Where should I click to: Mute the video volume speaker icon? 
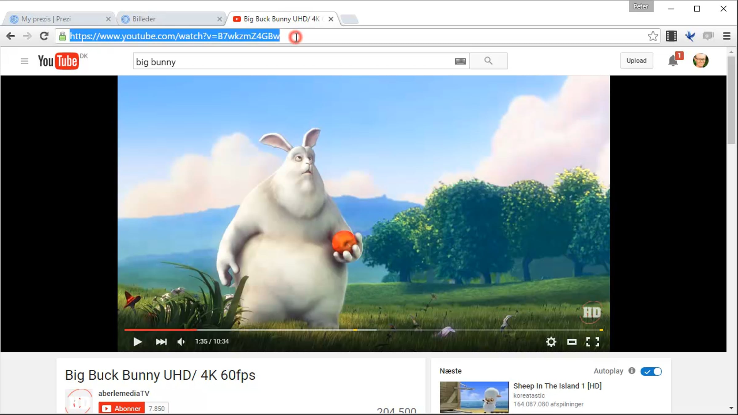point(181,342)
